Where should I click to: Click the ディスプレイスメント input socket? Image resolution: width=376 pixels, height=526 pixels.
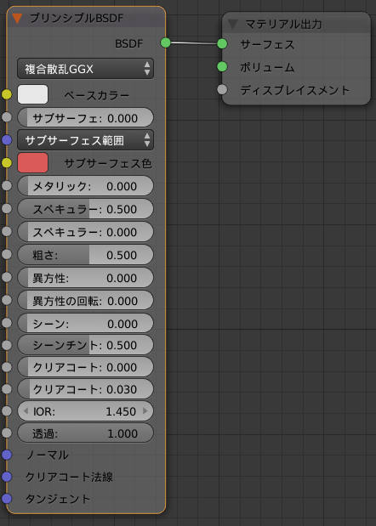[x=222, y=89]
